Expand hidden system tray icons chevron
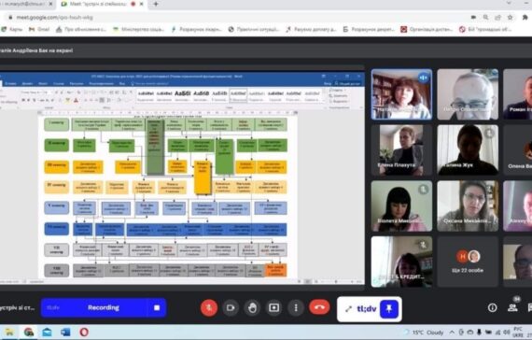Image resolution: width=532 pixels, height=340 pixels. (x=452, y=333)
